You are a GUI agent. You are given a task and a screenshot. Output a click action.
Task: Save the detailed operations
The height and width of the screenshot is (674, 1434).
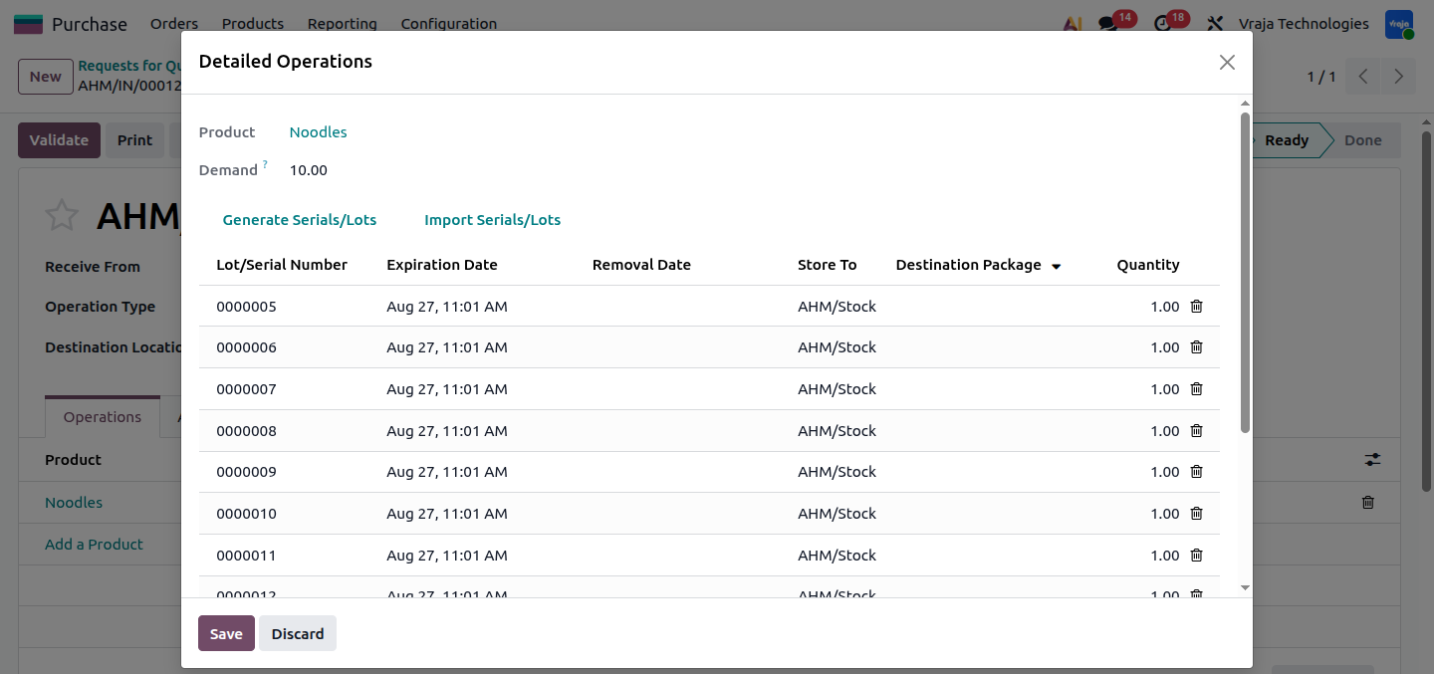point(226,634)
